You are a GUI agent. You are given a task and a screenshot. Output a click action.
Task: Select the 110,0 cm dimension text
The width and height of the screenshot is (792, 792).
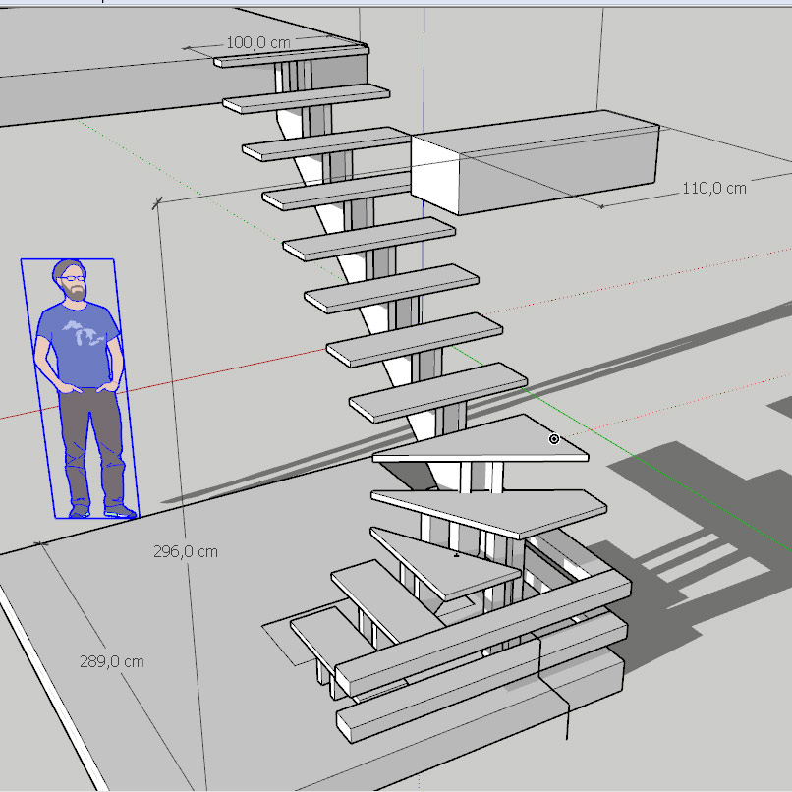(713, 188)
